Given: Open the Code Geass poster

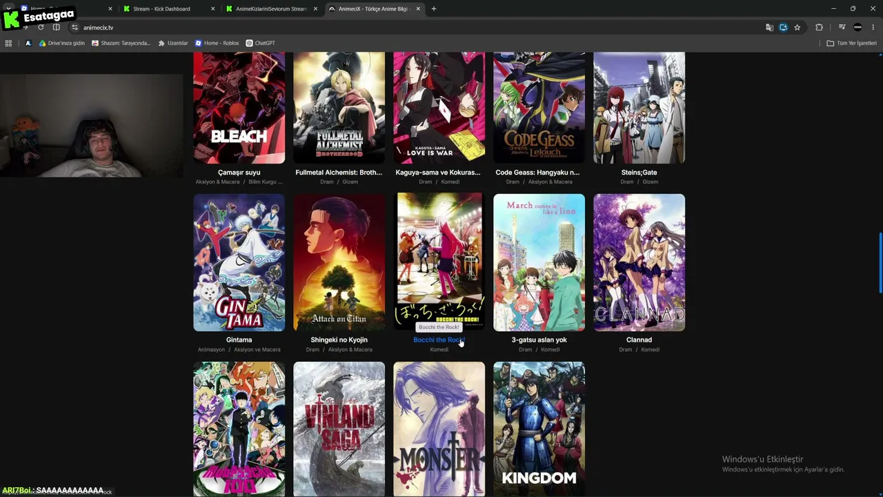Looking at the screenshot, I should pyautogui.click(x=539, y=108).
